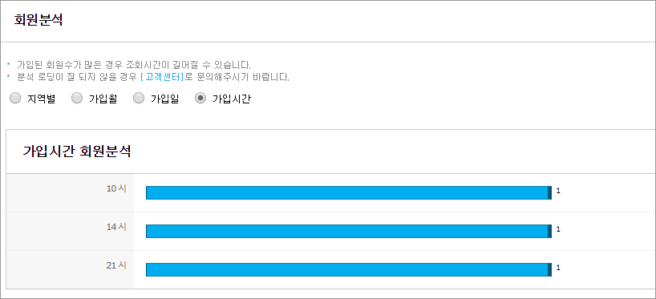This screenshot has width=656, height=299.
Task: Click the 14 시 row label
Action: pos(116,227)
